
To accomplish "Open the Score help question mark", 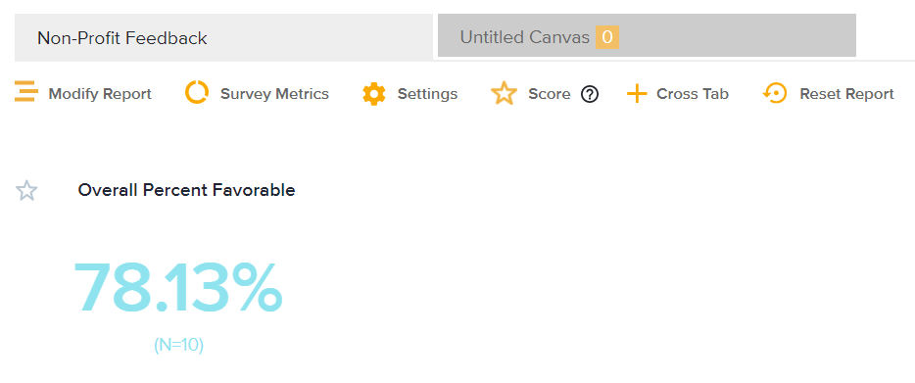I will [x=590, y=94].
